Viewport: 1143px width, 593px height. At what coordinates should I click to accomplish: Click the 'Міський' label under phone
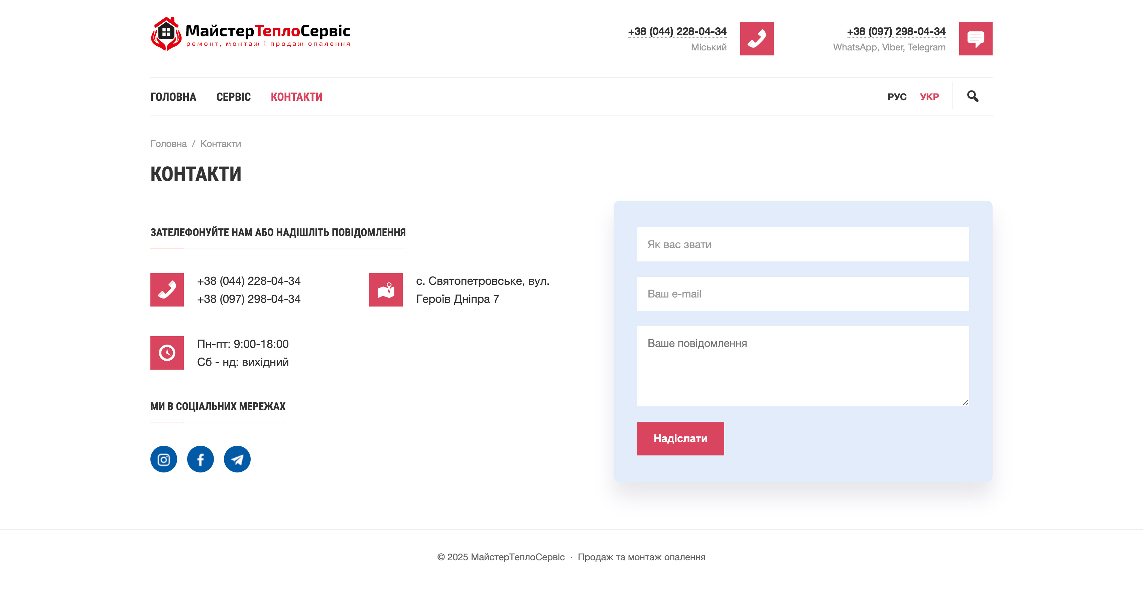point(709,47)
